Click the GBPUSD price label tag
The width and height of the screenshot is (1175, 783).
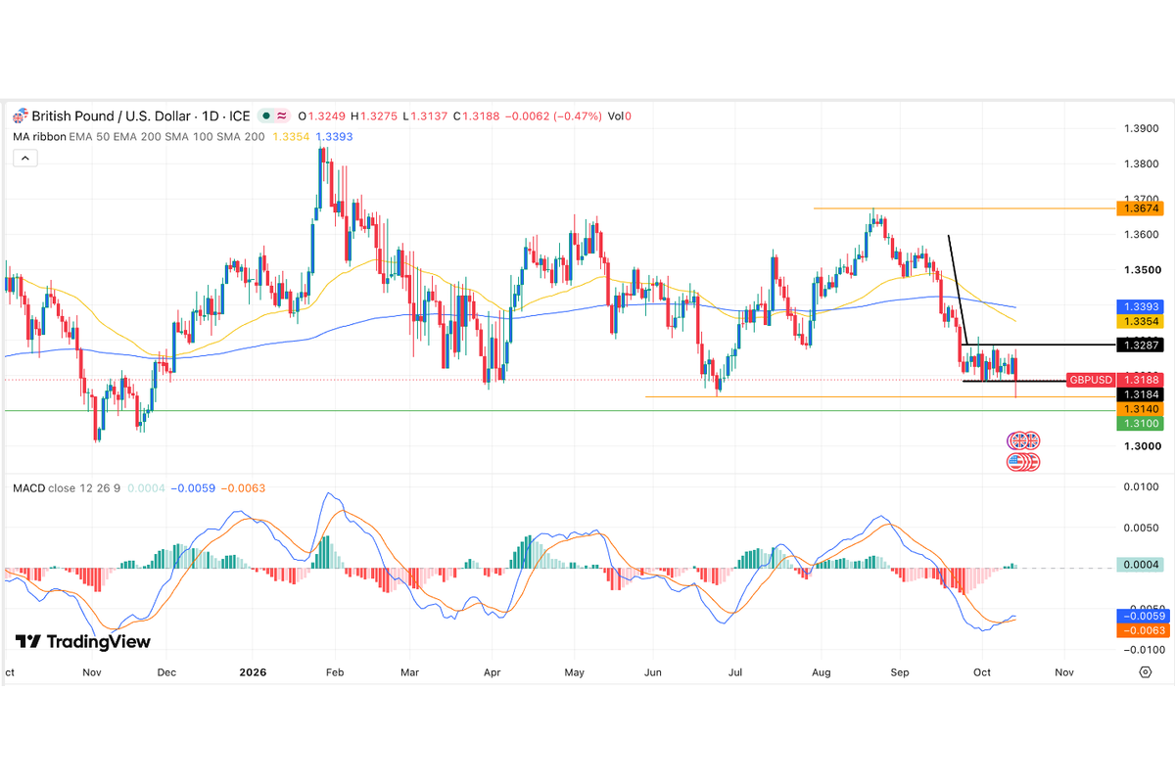1091,379
